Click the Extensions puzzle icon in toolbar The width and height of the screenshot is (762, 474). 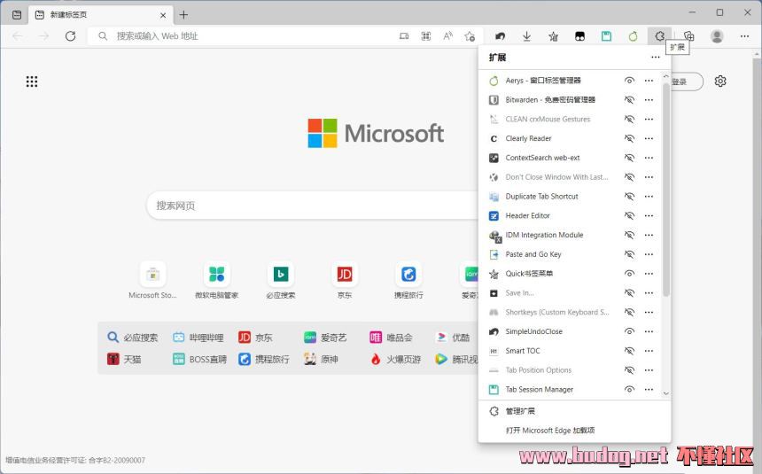click(x=659, y=36)
